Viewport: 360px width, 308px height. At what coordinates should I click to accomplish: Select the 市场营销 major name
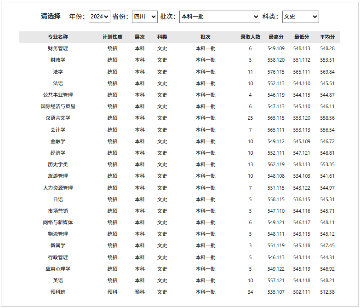pyautogui.click(x=58, y=211)
